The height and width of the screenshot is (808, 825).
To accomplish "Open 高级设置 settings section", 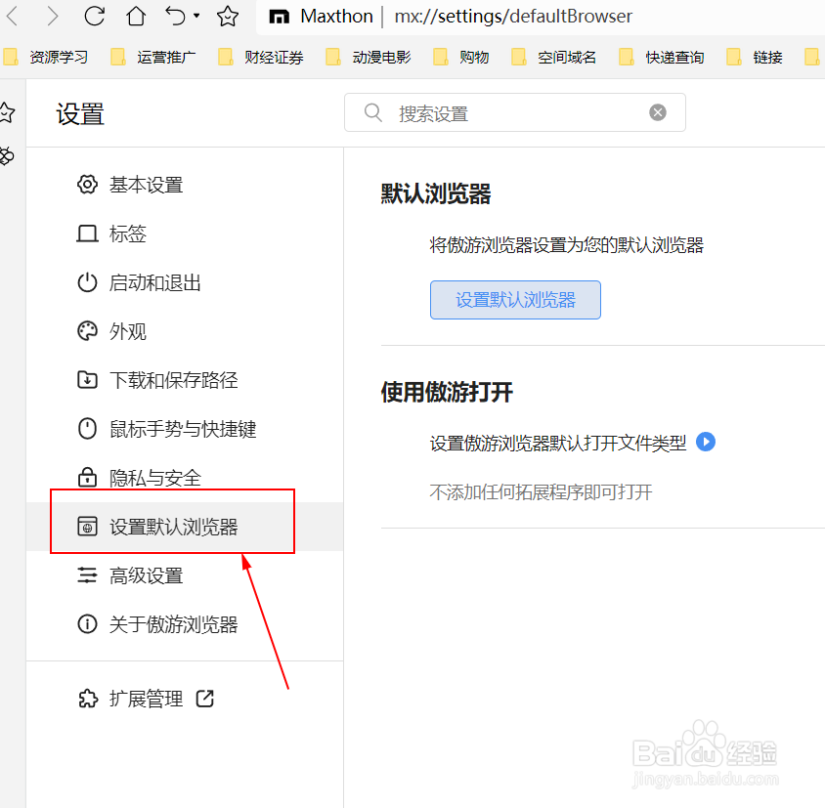I will click(185, 575).
